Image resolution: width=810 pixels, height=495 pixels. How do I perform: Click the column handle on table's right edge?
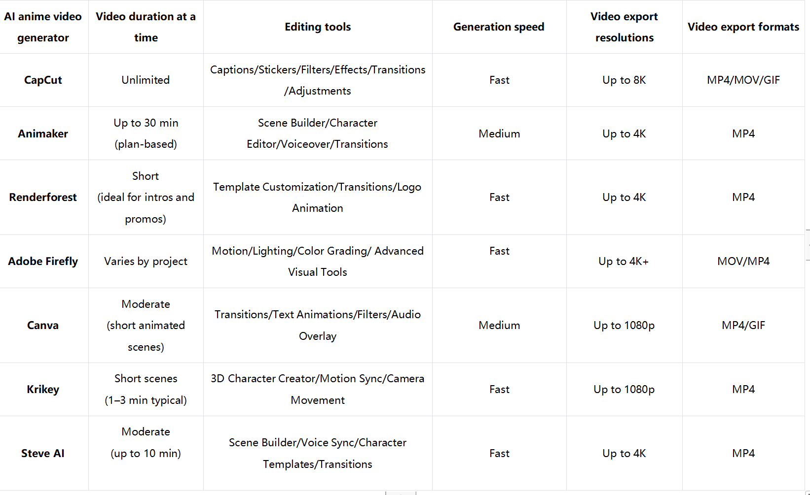(x=808, y=244)
